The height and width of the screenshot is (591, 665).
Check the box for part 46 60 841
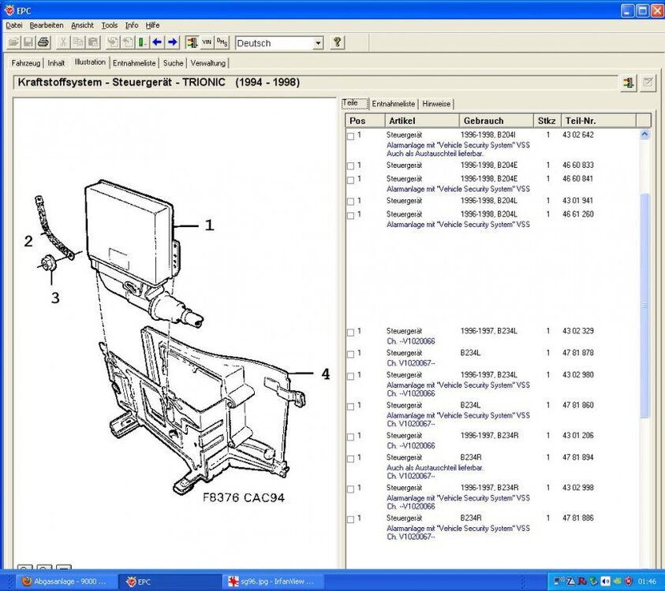pyautogui.click(x=350, y=180)
